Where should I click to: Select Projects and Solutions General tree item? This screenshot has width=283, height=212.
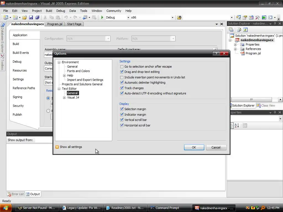(x=82, y=84)
